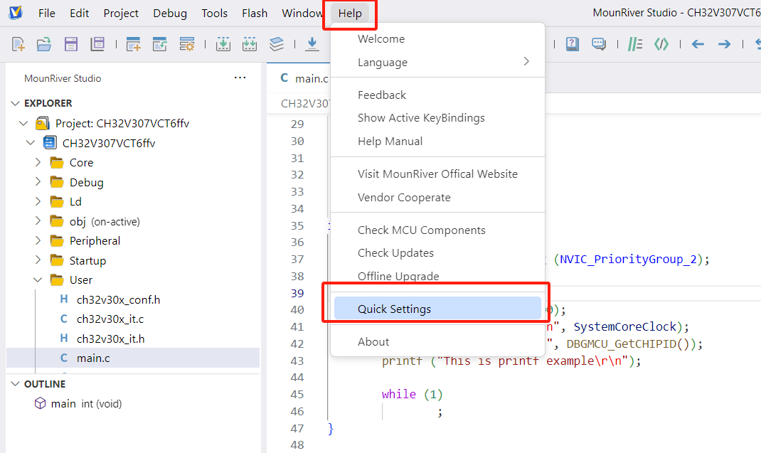Open the Help book toolbar icon
761x453 pixels.
click(573, 44)
